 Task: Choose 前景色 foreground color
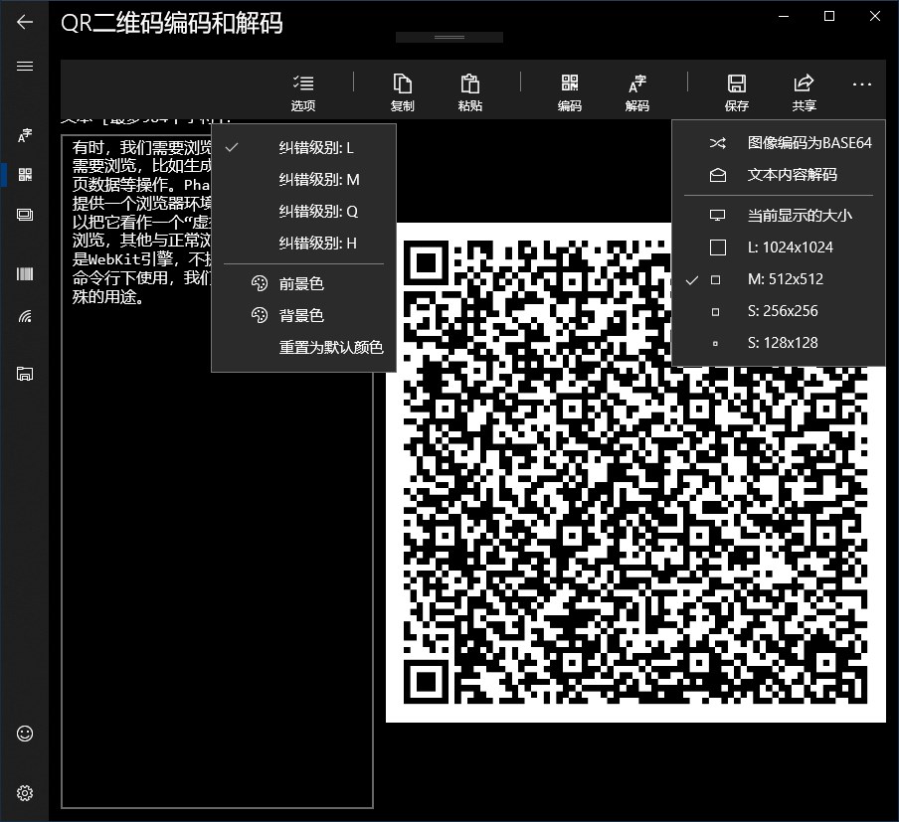[304, 283]
